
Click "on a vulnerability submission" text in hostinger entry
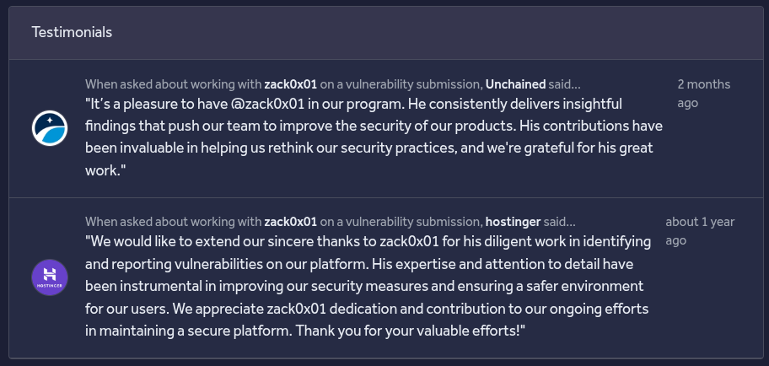[x=401, y=222]
